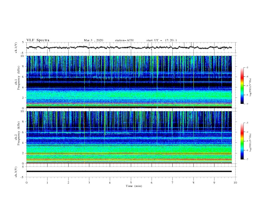
Task: Click time axis tick label "7"
Action: pyautogui.click(x=173, y=183)
